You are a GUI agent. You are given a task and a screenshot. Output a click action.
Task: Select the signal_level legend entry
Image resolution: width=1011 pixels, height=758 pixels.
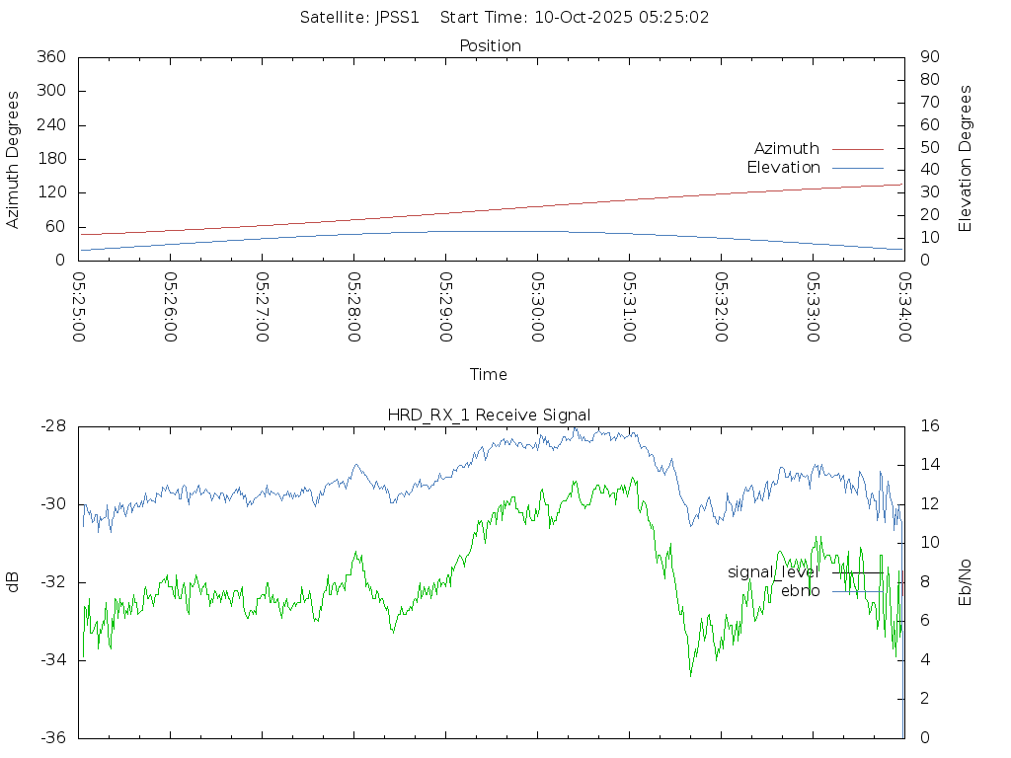coord(773,572)
